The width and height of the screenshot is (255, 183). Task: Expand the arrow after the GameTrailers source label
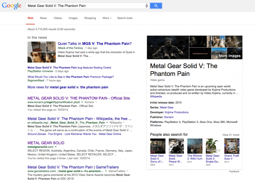click(127, 171)
